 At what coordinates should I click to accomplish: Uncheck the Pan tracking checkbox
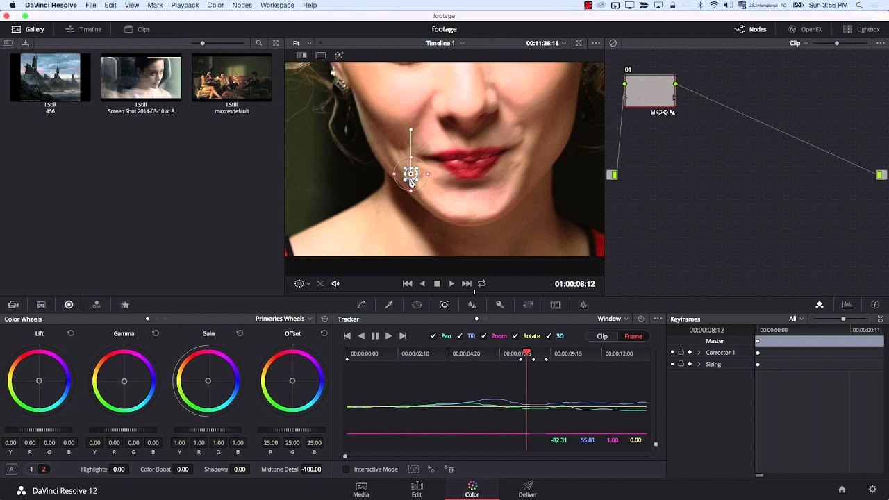coord(433,336)
